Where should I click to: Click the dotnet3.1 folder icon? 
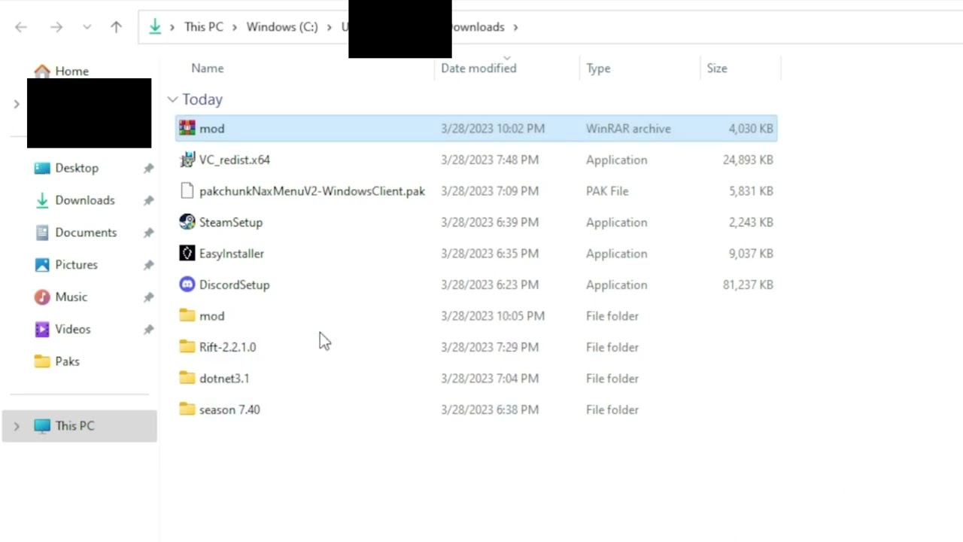[187, 379]
